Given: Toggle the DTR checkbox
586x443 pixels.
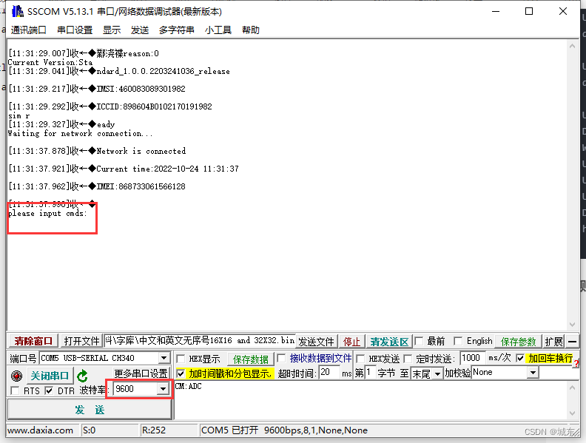Looking at the screenshot, I should [49, 390].
